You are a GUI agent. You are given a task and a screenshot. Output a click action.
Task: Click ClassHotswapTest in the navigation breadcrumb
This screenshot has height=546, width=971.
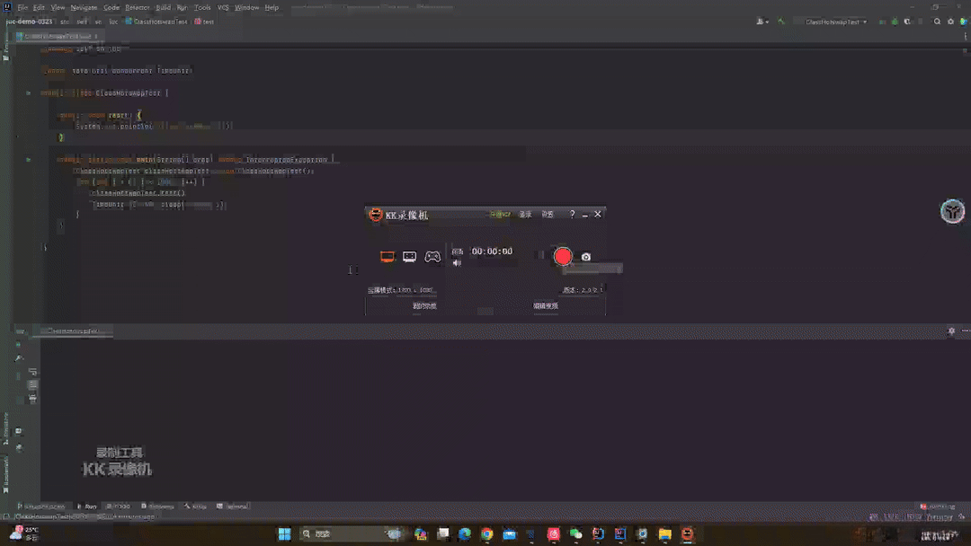pos(156,21)
